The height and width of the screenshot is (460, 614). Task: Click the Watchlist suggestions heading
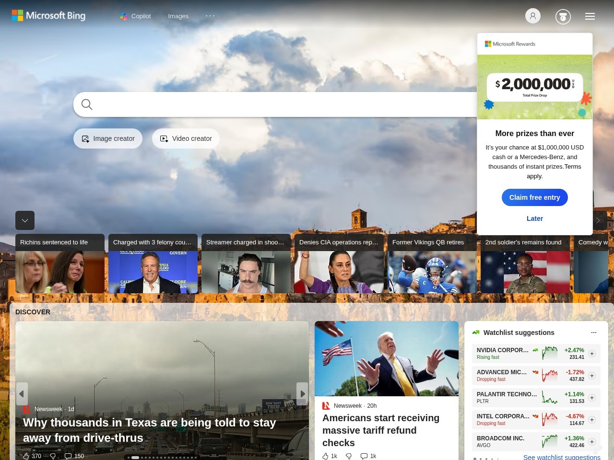[x=519, y=333]
